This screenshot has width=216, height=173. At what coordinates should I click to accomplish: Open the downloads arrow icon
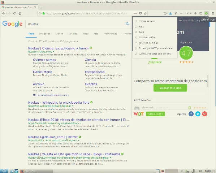[170, 13]
